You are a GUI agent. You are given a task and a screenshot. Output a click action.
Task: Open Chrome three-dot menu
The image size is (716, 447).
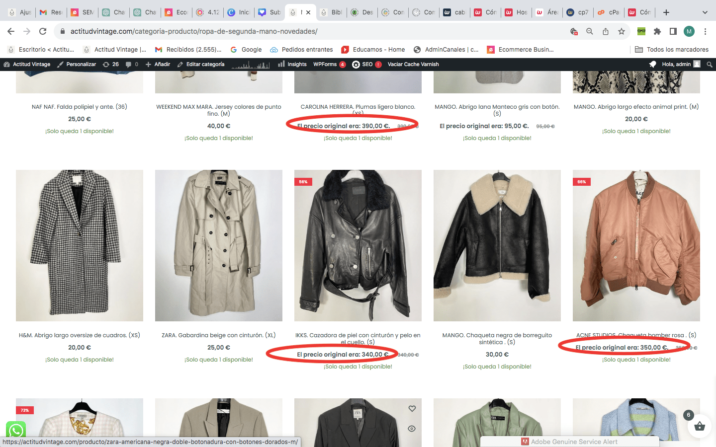705,31
